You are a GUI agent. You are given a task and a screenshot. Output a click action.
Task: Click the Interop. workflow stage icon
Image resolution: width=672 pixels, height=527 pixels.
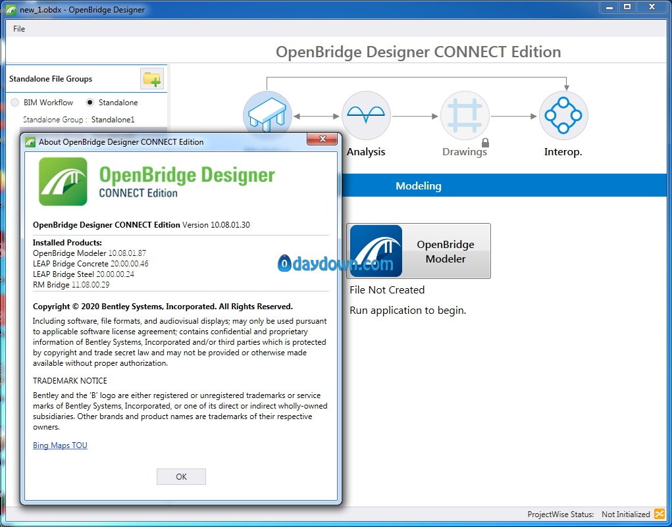click(563, 115)
